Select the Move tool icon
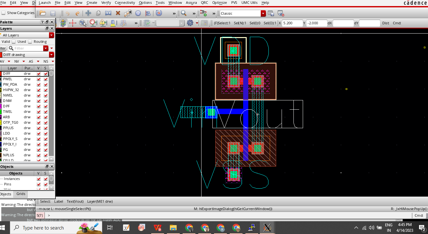 (88, 13)
